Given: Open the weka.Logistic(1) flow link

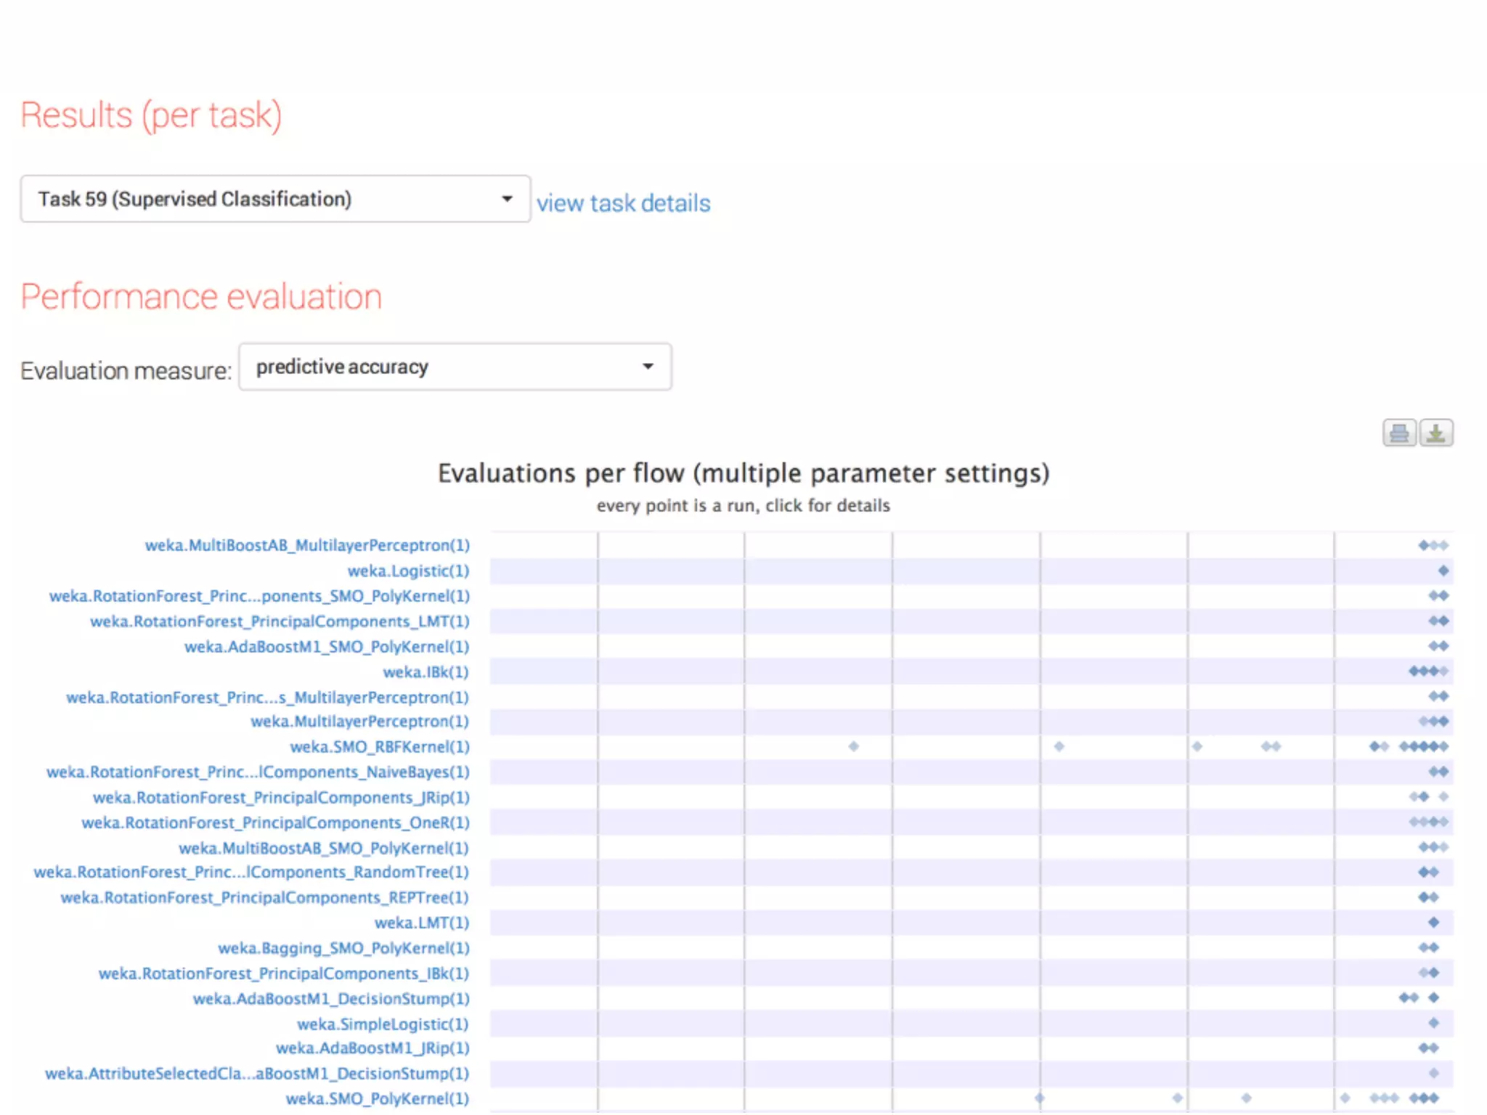Looking at the screenshot, I should click(408, 571).
